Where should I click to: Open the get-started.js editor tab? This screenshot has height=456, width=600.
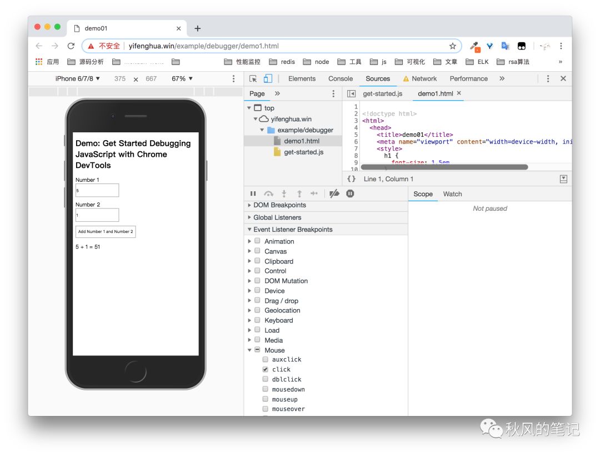coord(383,93)
